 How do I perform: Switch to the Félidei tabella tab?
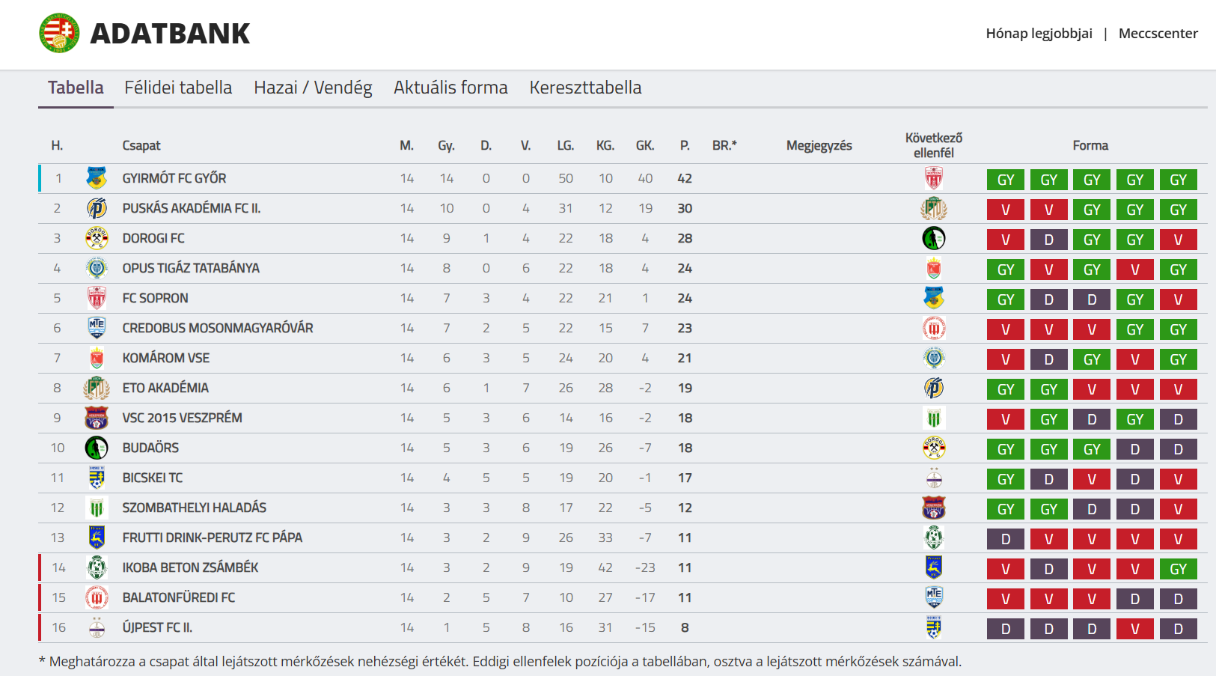click(x=178, y=88)
